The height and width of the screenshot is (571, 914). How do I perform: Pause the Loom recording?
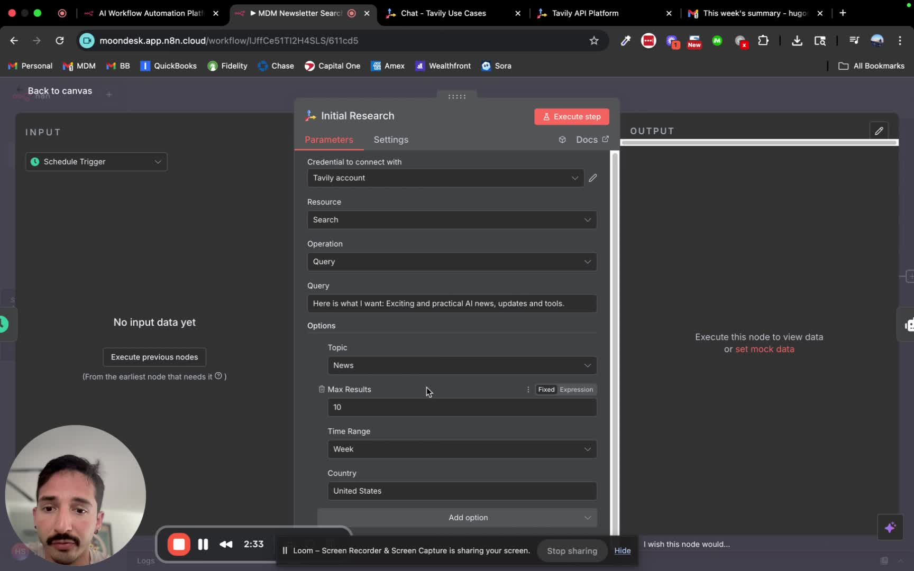203,544
